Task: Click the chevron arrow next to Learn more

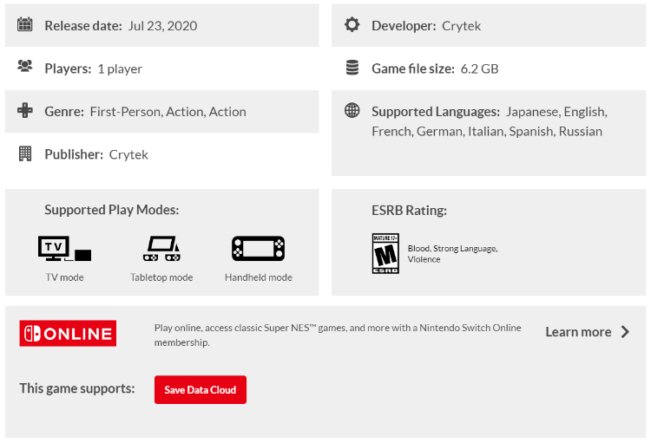Action: [625, 332]
